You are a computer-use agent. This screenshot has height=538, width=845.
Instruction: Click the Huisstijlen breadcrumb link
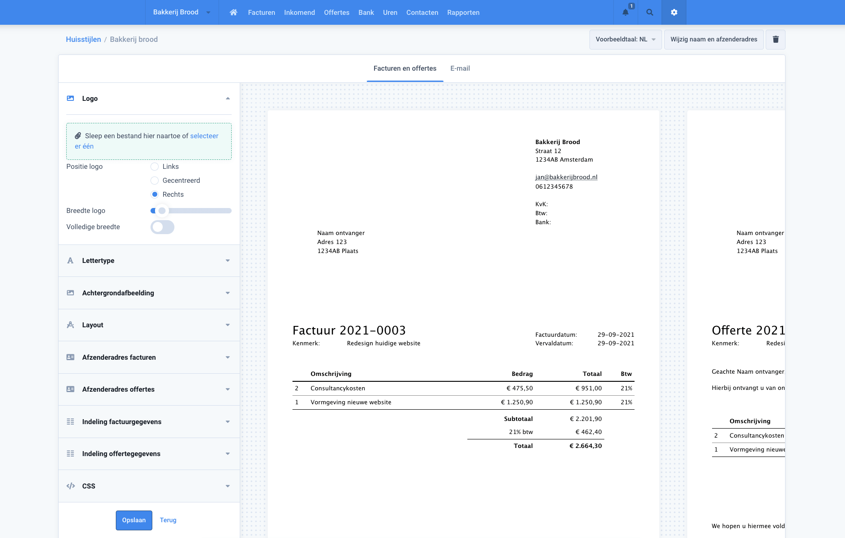[x=83, y=40]
